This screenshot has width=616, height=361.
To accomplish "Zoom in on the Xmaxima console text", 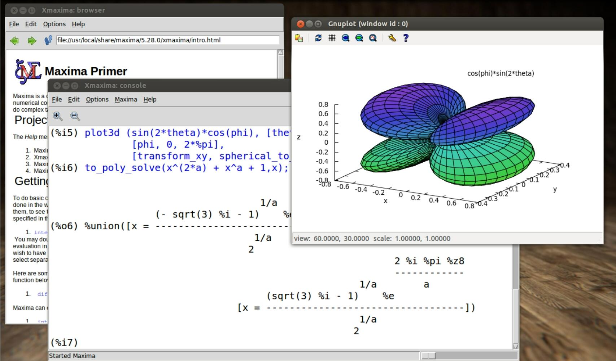I will point(58,116).
